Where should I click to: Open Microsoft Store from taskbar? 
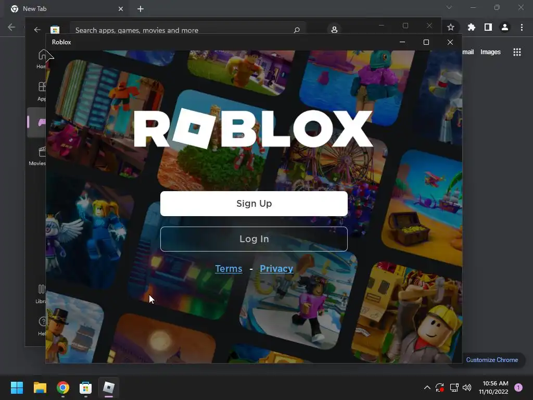(x=86, y=387)
